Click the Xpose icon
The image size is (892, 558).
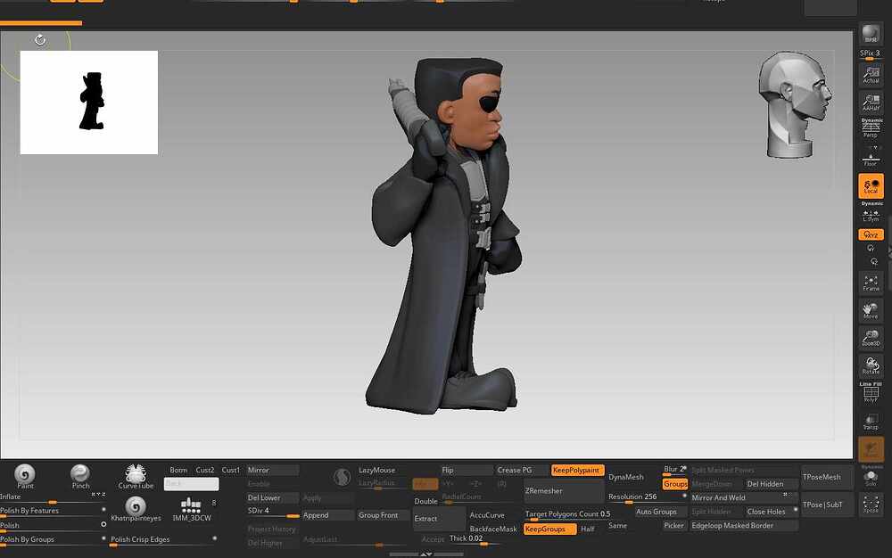[x=871, y=504]
